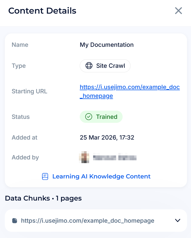Click the file icon in data chunk row

(14, 221)
